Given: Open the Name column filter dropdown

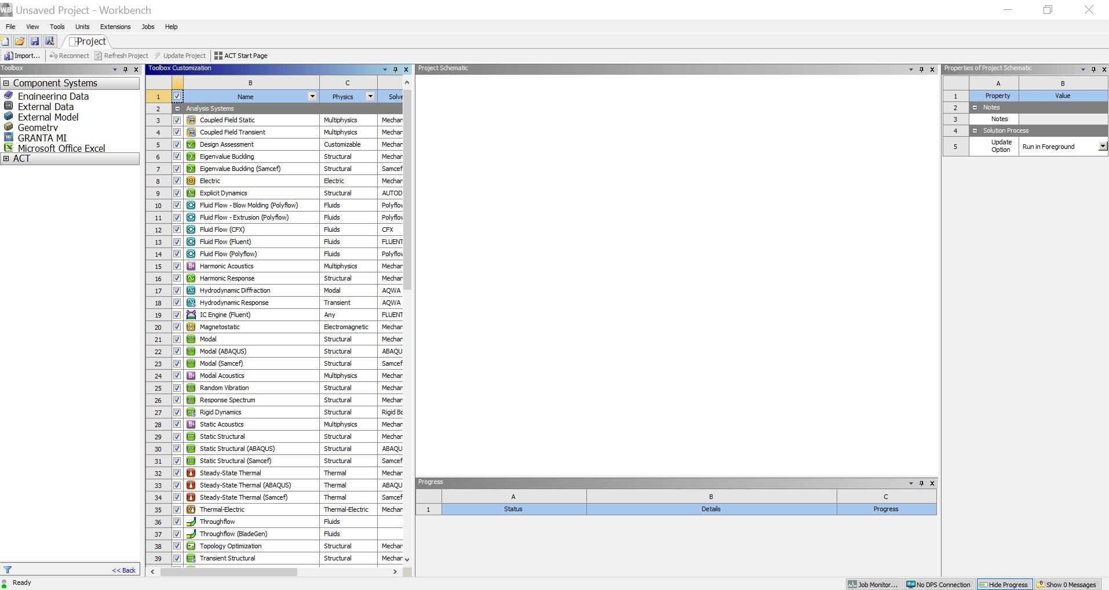Looking at the screenshot, I should click(x=312, y=97).
